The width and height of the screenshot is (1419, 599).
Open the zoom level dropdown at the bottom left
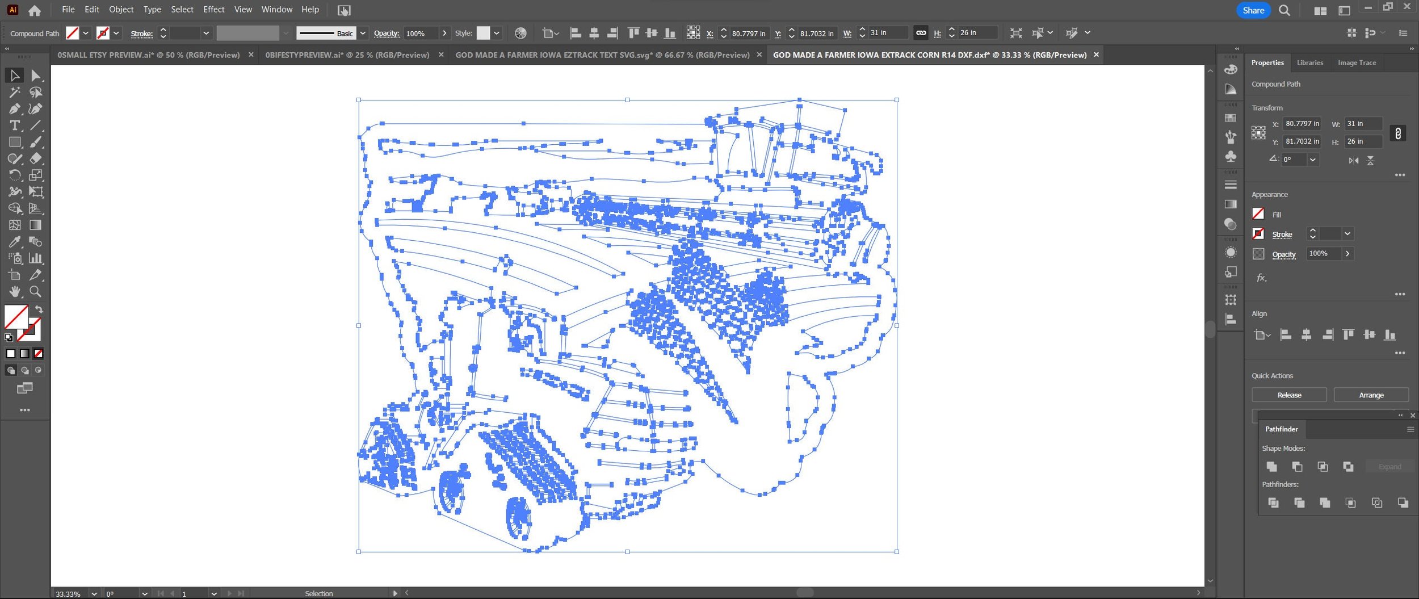coord(94,593)
